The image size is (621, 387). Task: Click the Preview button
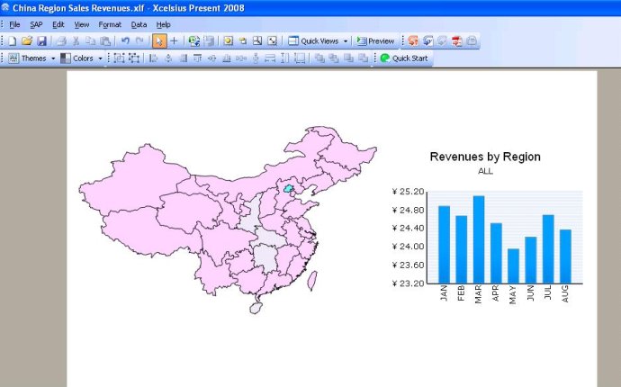pyautogui.click(x=375, y=41)
